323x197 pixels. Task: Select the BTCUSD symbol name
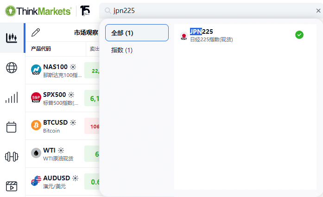point(56,123)
